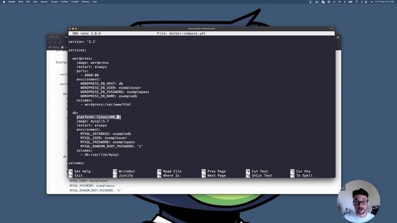Click the 'WORDPRESS_DB_PASSWORD: examplepass' line
397x223 pixels.
(115, 92)
